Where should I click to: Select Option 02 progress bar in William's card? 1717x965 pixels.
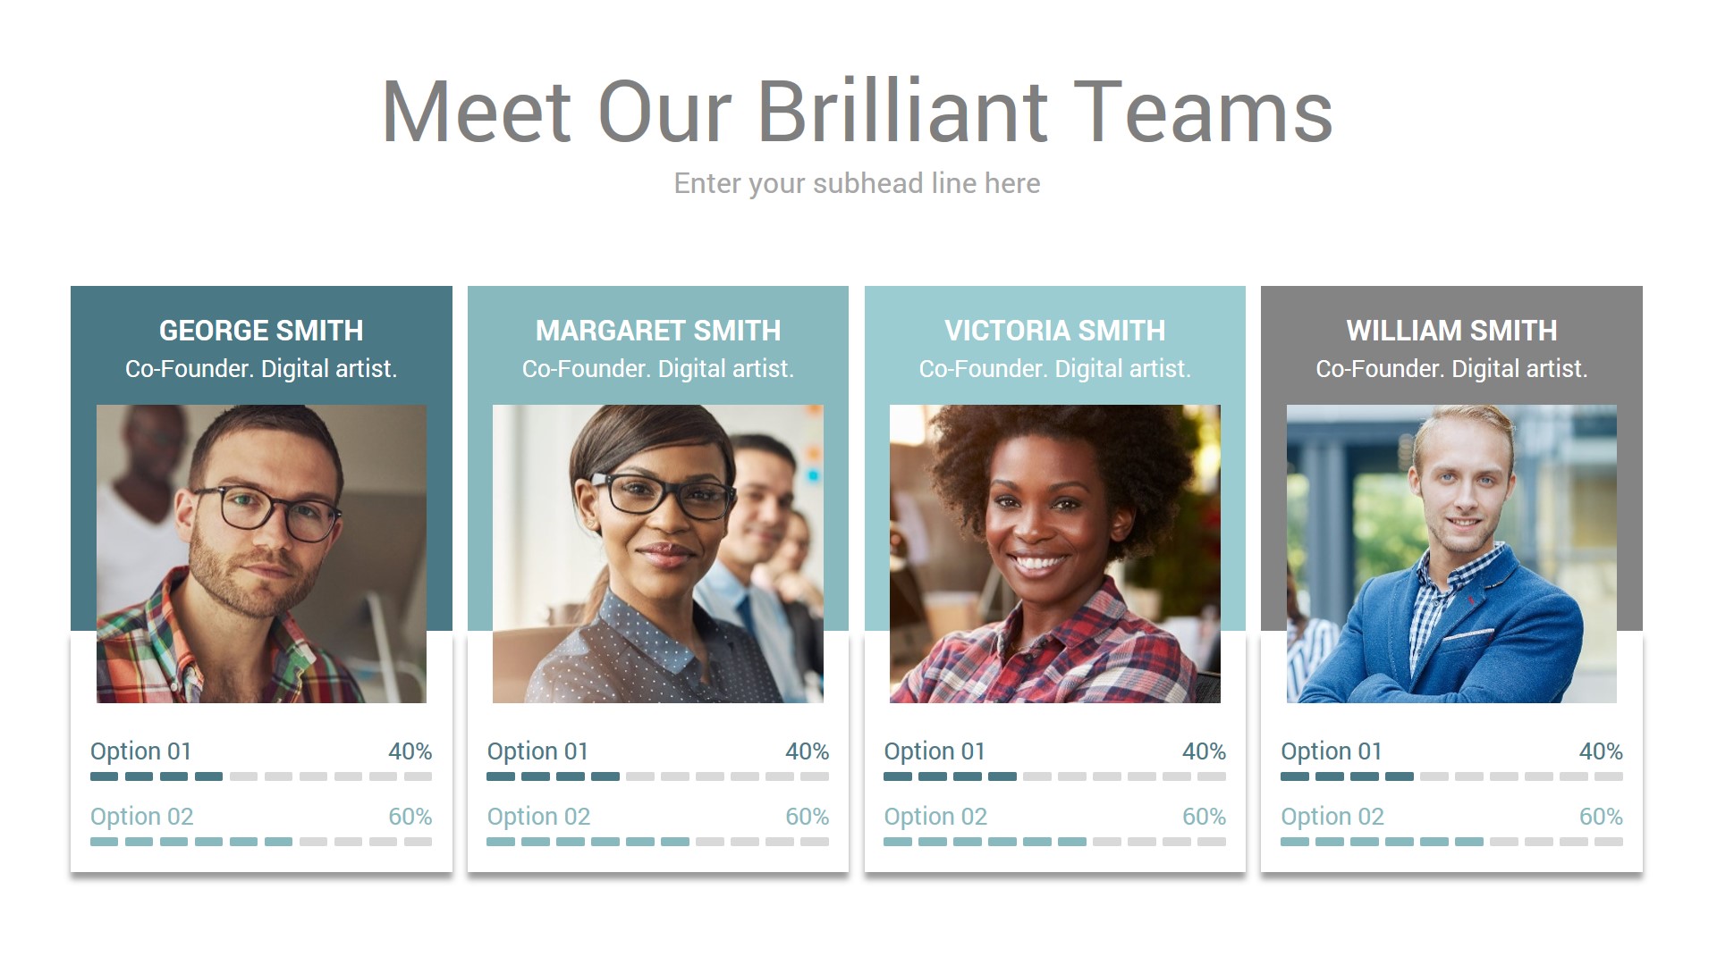click(1451, 842)
